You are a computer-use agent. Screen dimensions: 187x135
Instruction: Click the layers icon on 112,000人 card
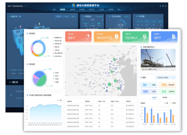pyautogui.click(x=144, y=37)
